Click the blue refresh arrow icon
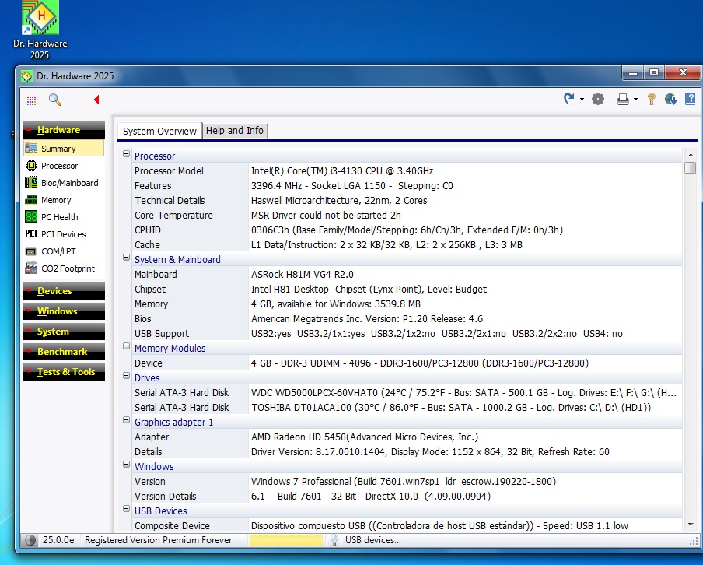 pos(569,99)
